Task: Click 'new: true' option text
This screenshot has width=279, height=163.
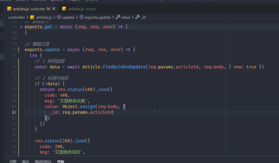Action: 245,67
